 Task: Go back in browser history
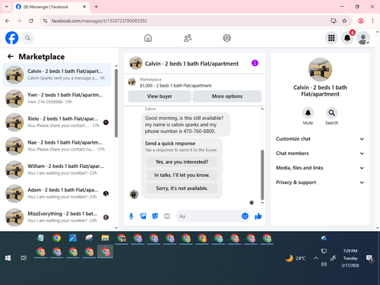8,21
